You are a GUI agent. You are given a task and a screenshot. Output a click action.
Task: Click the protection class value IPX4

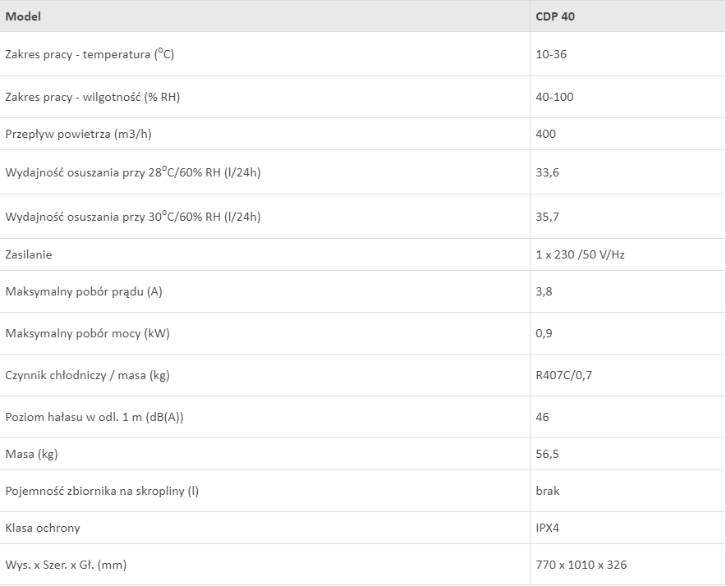pyautogui.click(x=547, y=528)
